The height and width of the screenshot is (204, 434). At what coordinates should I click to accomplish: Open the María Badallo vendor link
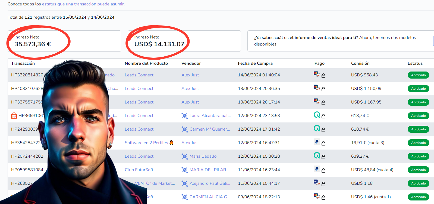(x=203, y=156)
